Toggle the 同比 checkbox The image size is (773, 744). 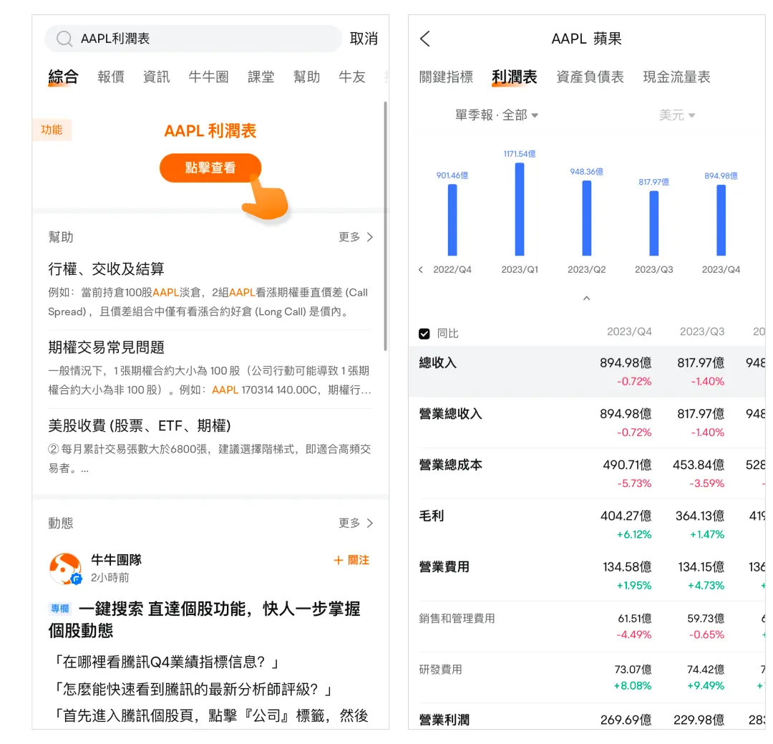point(424,334)
